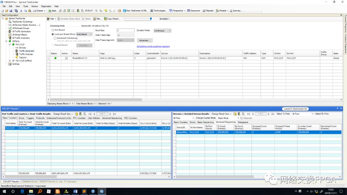Switch to the PFC Counters tab
The height and width of the screenshot is (195, 347).
pyautogui.click(x=79, y=118)
